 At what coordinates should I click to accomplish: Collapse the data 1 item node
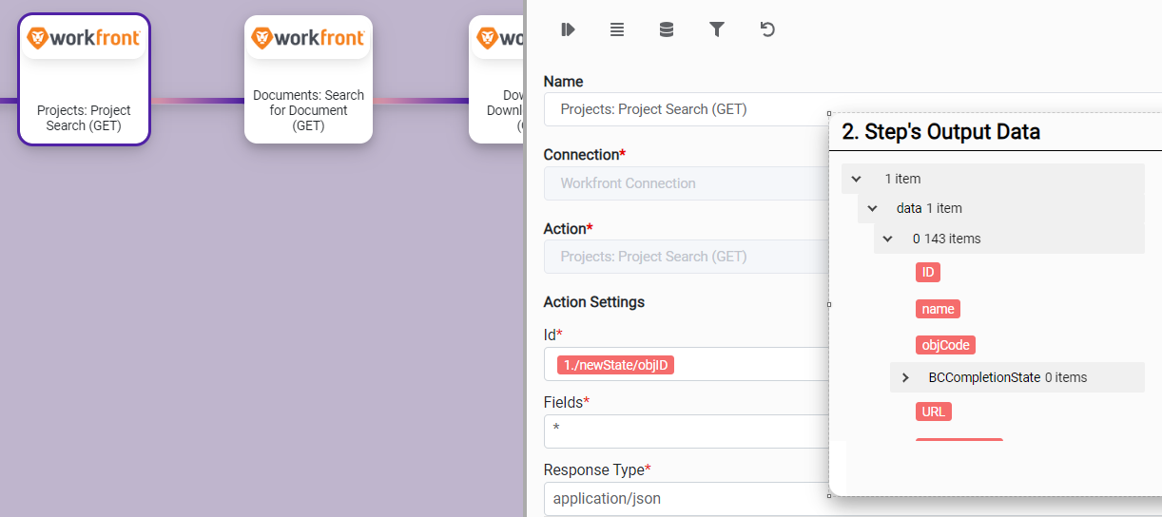click(872, 208)
